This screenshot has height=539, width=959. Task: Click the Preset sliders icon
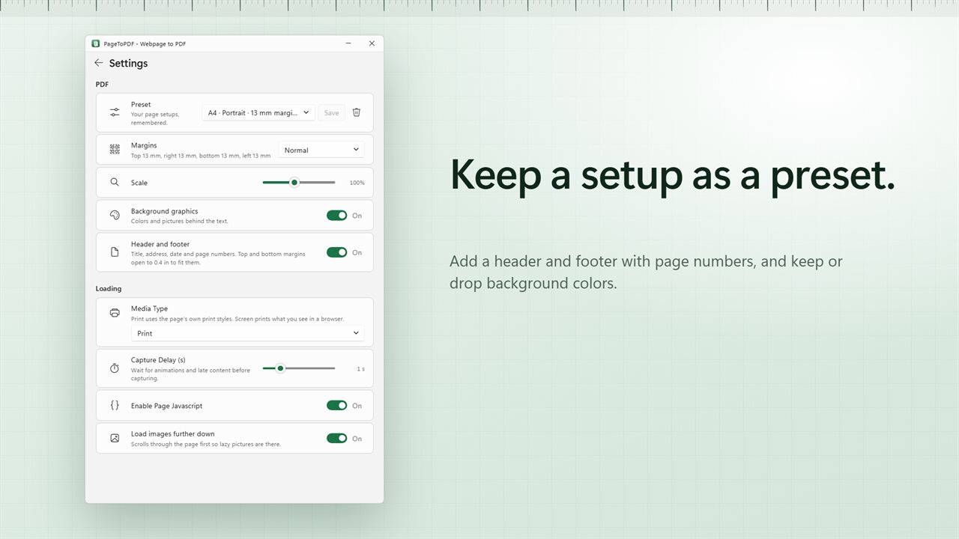click(115, 112)
